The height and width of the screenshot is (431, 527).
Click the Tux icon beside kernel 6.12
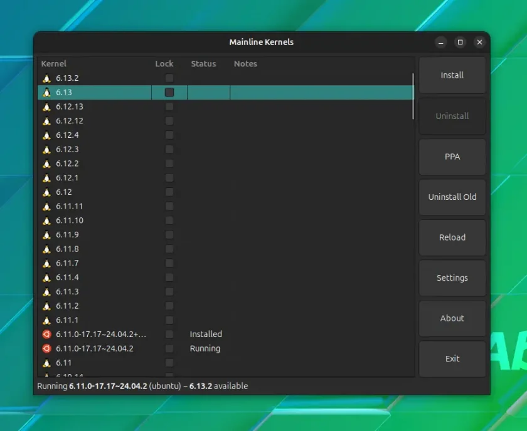click(x=46, y=192)
